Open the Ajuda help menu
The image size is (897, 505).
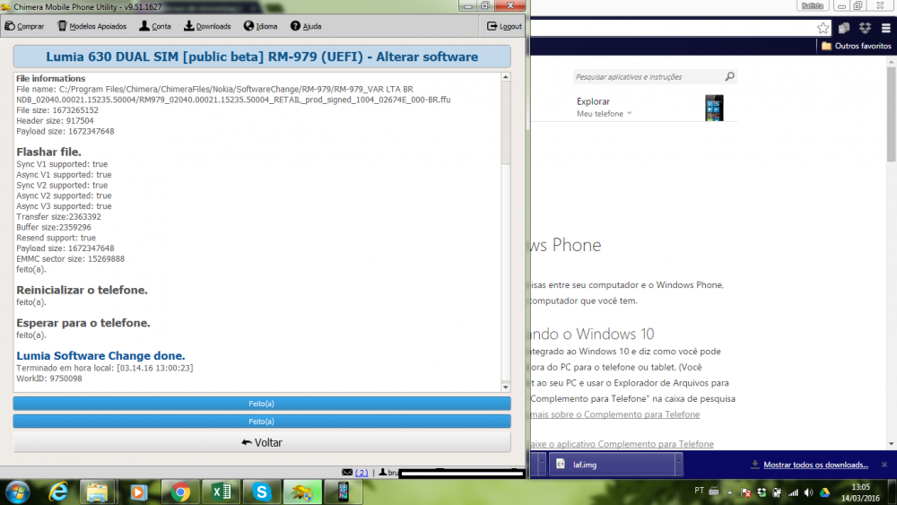coord(306,26)
